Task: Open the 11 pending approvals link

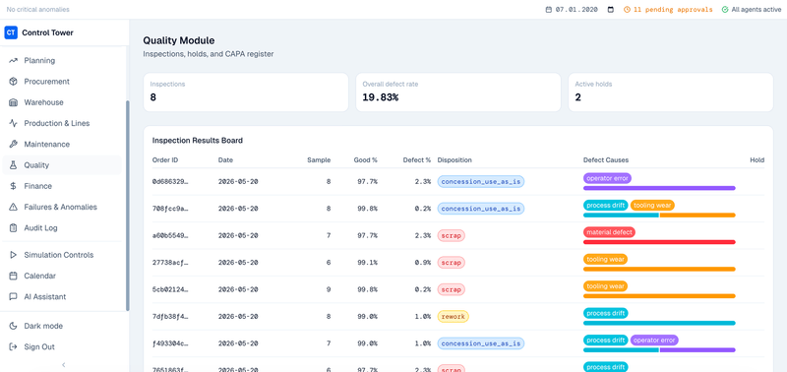Action: (668, 10)
